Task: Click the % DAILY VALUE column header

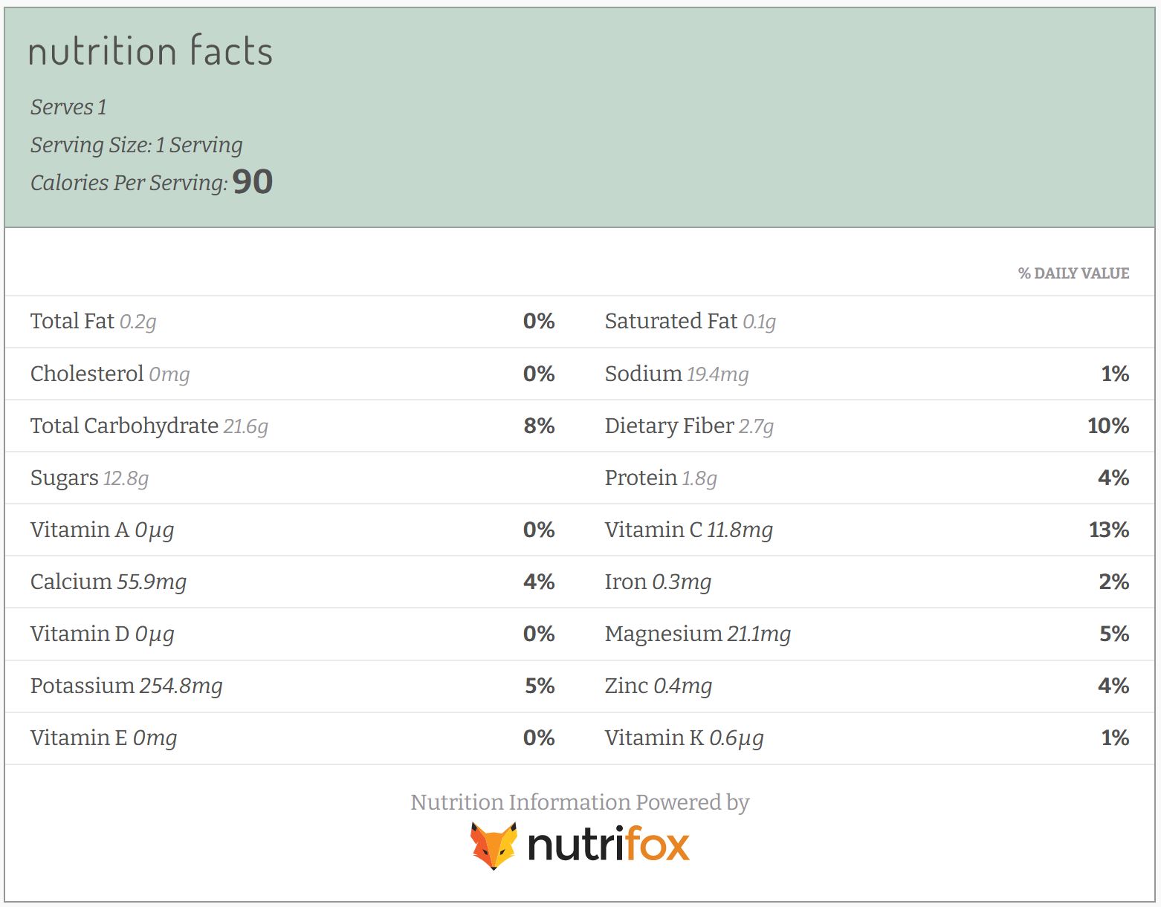Action: pyautogui.click(x=1073, y=273)
